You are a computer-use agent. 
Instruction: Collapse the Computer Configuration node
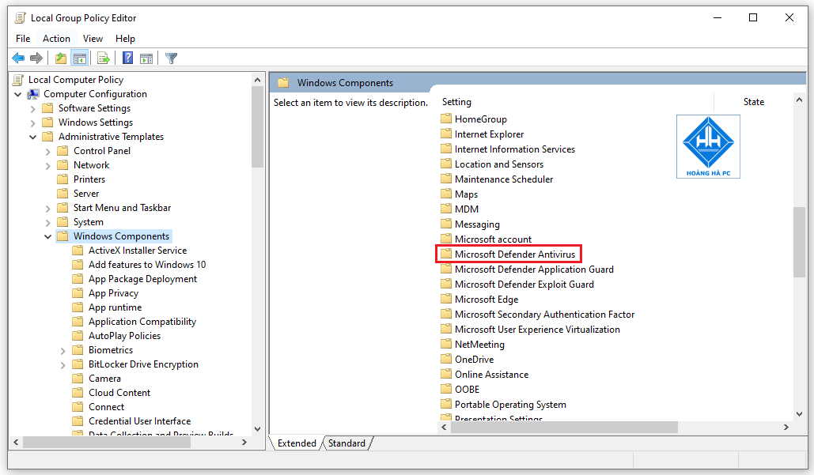click(x=18, y=94)
